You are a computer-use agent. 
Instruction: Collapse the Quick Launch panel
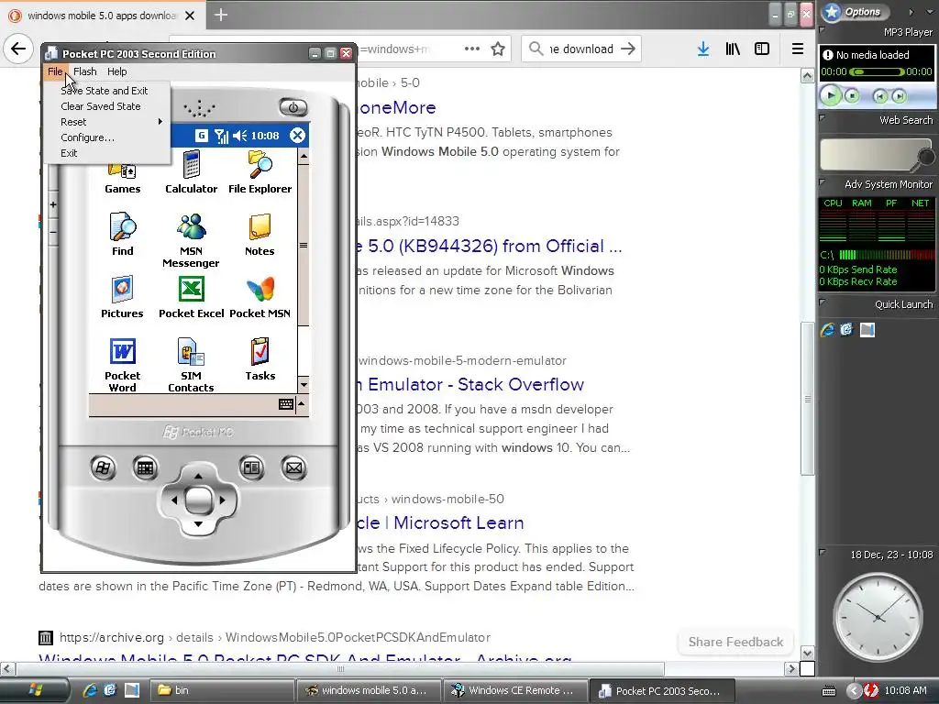coord(823,302)
